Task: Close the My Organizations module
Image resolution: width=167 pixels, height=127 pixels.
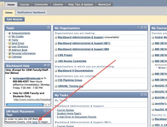Action: coord(145,27)
